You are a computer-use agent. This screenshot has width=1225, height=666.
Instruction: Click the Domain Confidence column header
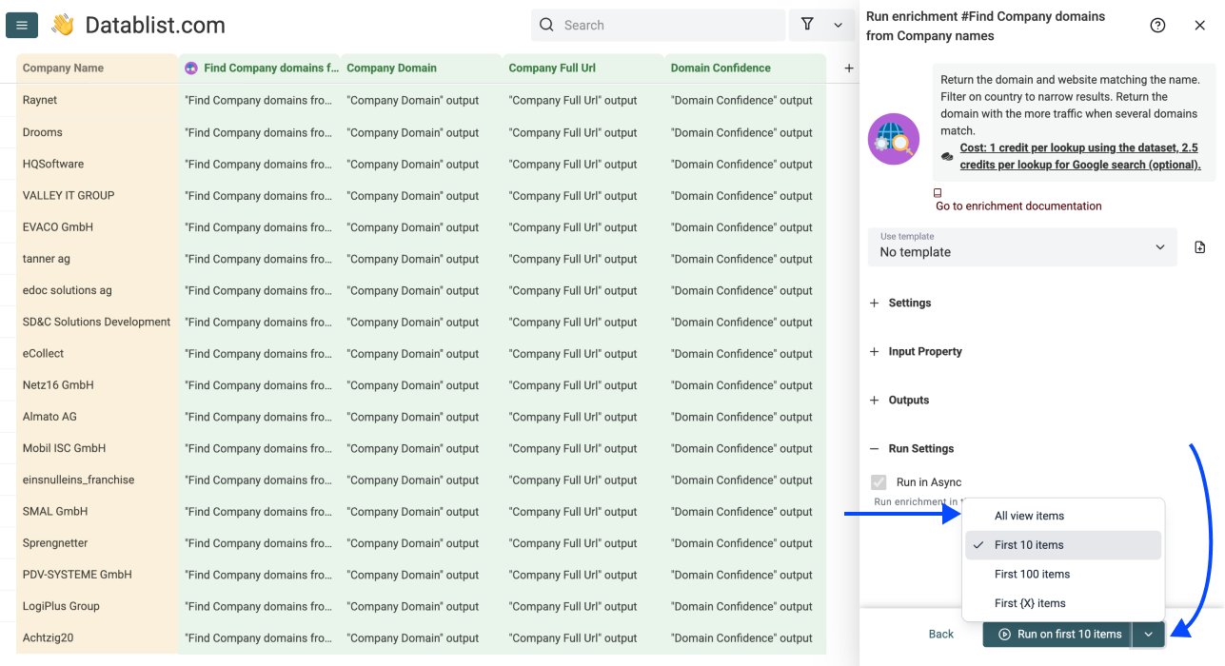744,69
